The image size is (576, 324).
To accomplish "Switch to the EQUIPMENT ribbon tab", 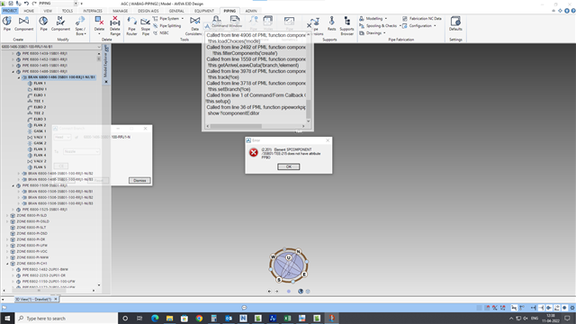I will (204, 11).
